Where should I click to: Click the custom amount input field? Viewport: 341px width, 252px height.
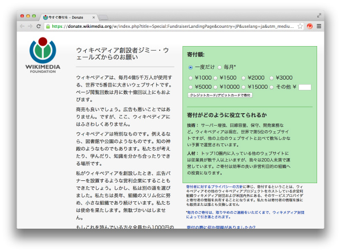click(x=305, y=87)
